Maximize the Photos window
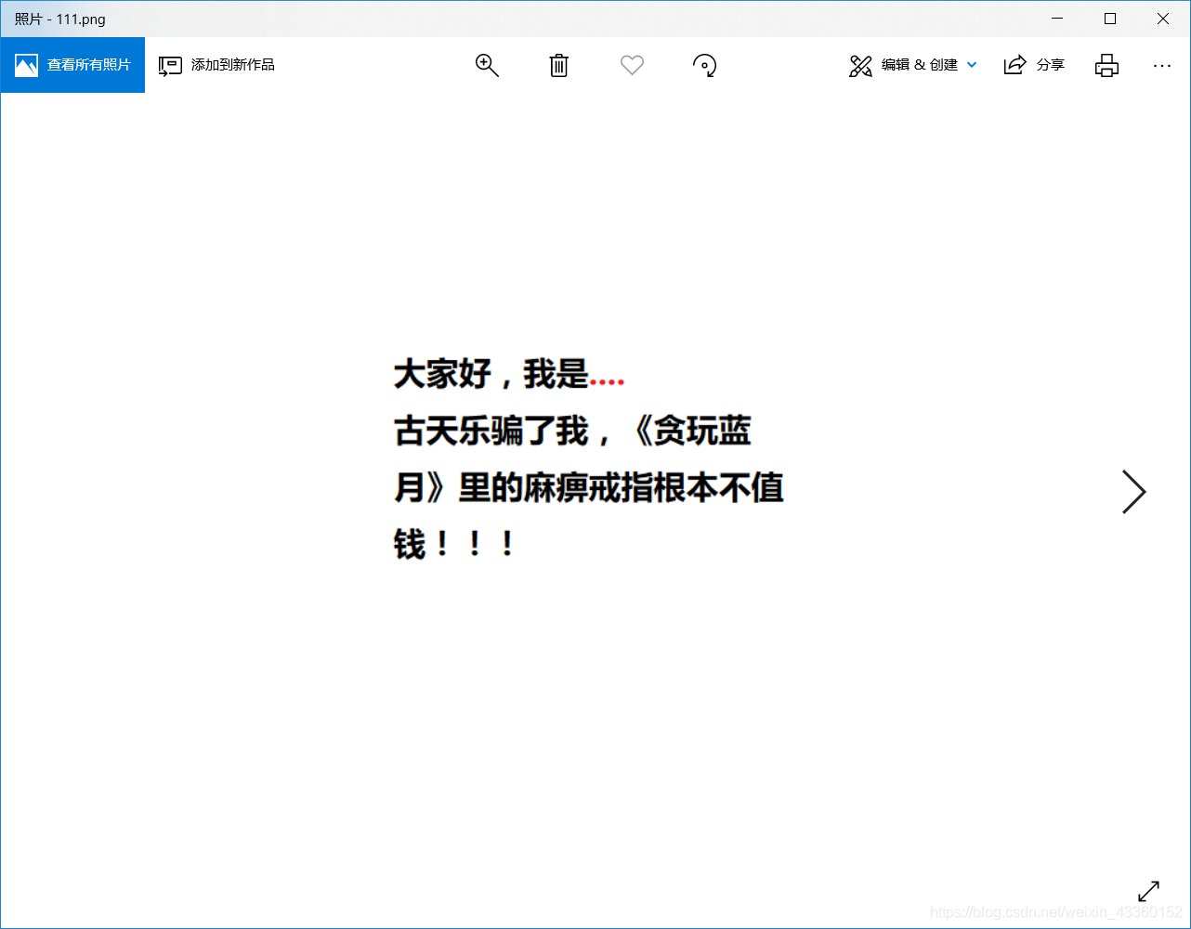This screenshot has height=929, width=1191. click(x=1110, y=19)
